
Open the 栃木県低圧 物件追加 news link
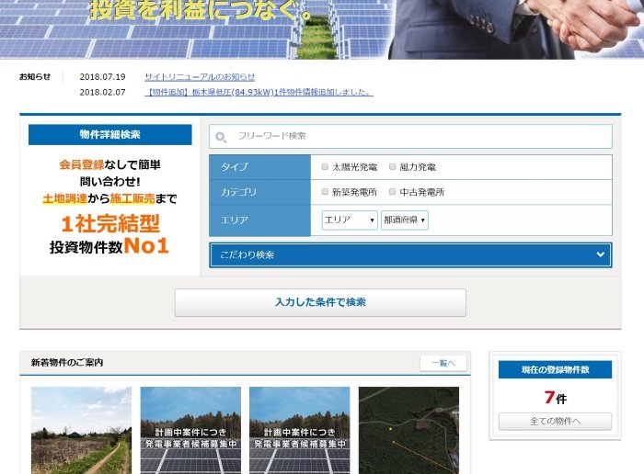(259, 92)
